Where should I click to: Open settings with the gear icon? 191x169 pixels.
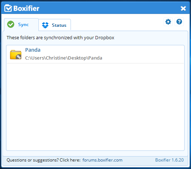[168, 22]
